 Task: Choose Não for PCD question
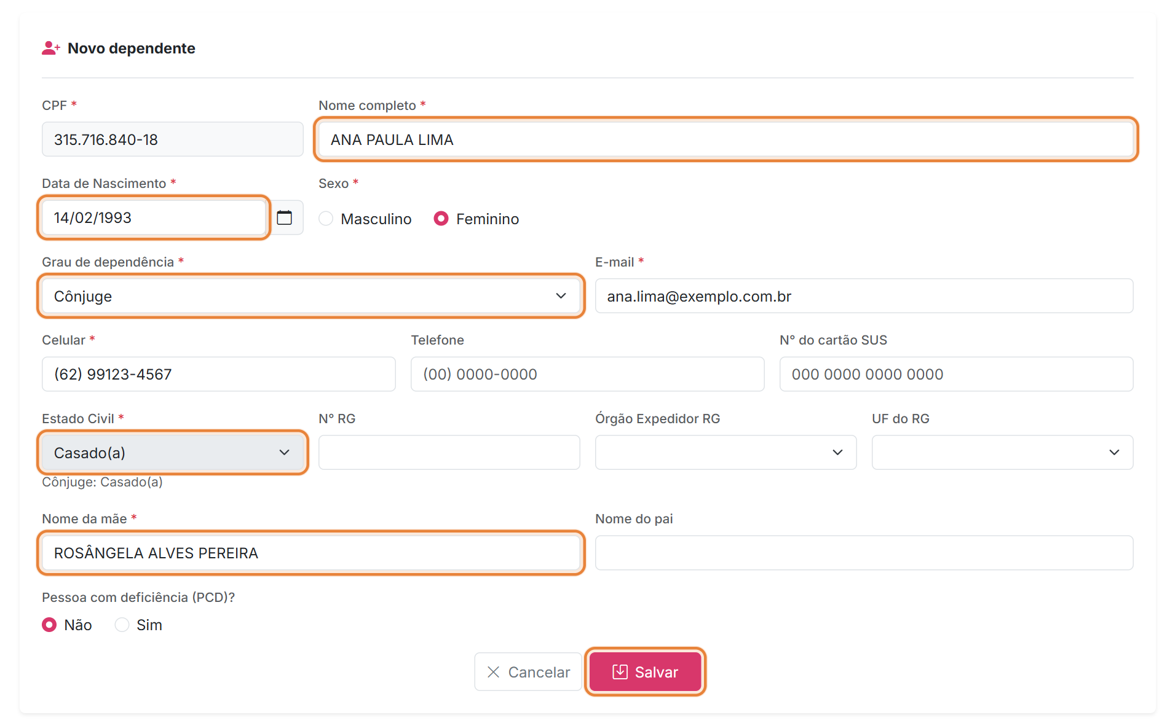49,625
